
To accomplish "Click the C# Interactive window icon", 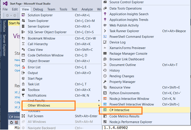I will (105, 110).
